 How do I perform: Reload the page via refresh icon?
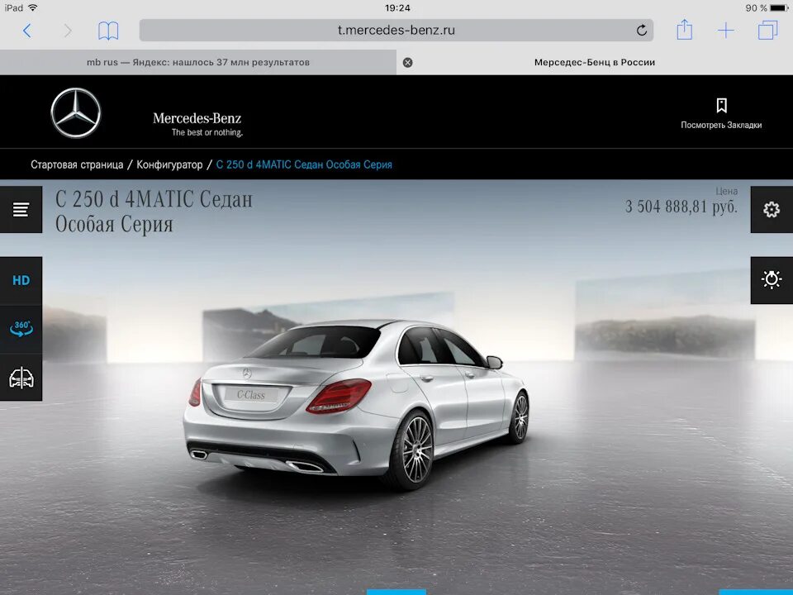tap(641, 31)
